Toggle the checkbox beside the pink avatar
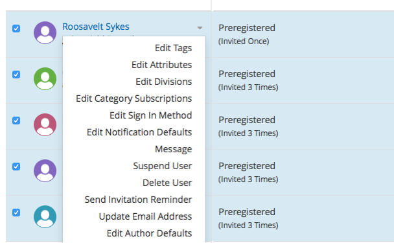Viewport: 394px width, 243px height. [x=16, y=121]
